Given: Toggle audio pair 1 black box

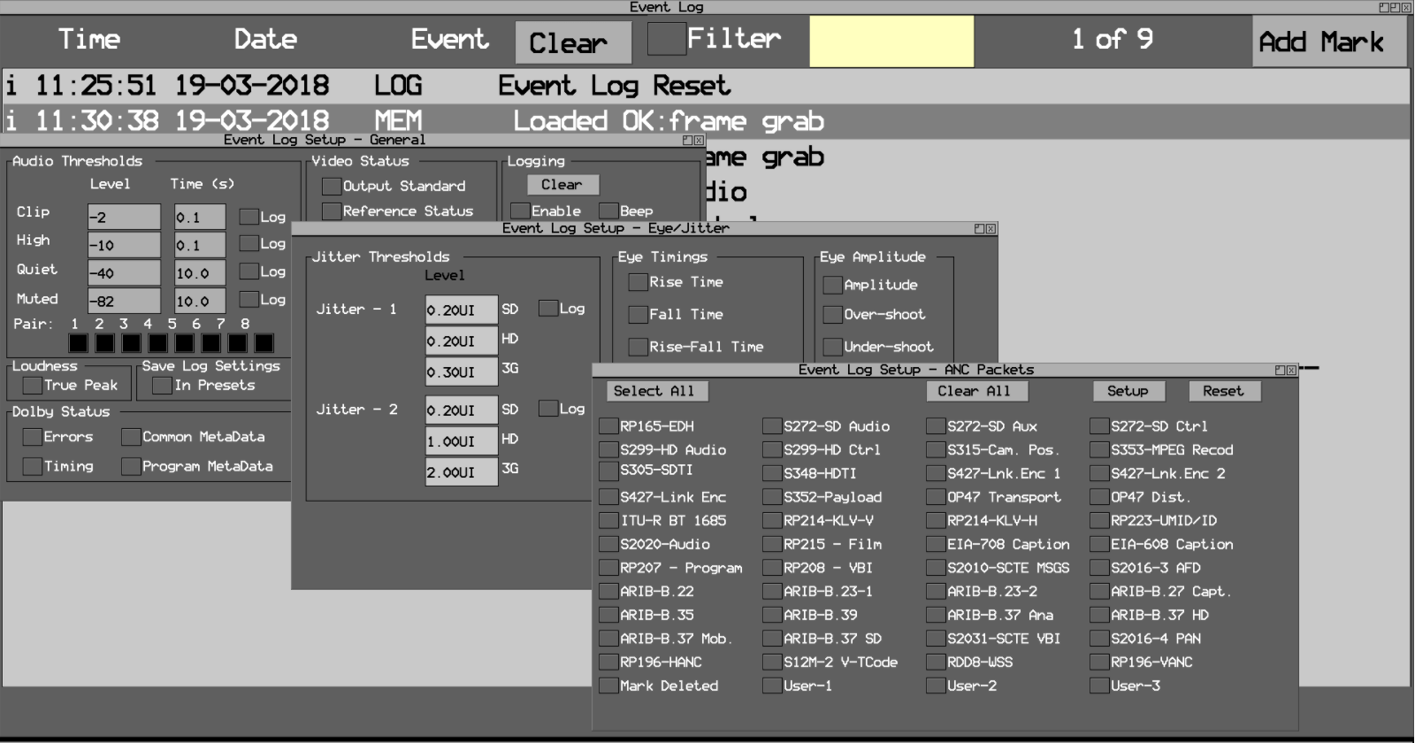Looking at the screenshot, I should (79, 343).
